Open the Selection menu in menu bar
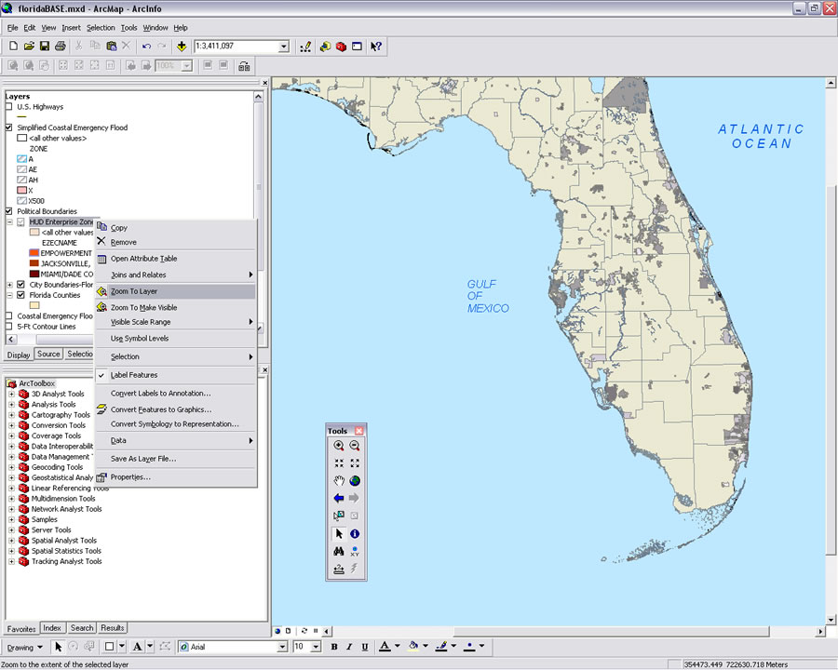This screenshot has width=838, height=670. (x=101, y=28)
